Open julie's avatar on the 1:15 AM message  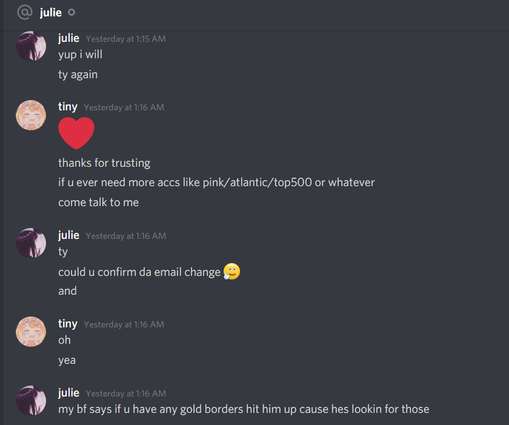tap(31, 46)
